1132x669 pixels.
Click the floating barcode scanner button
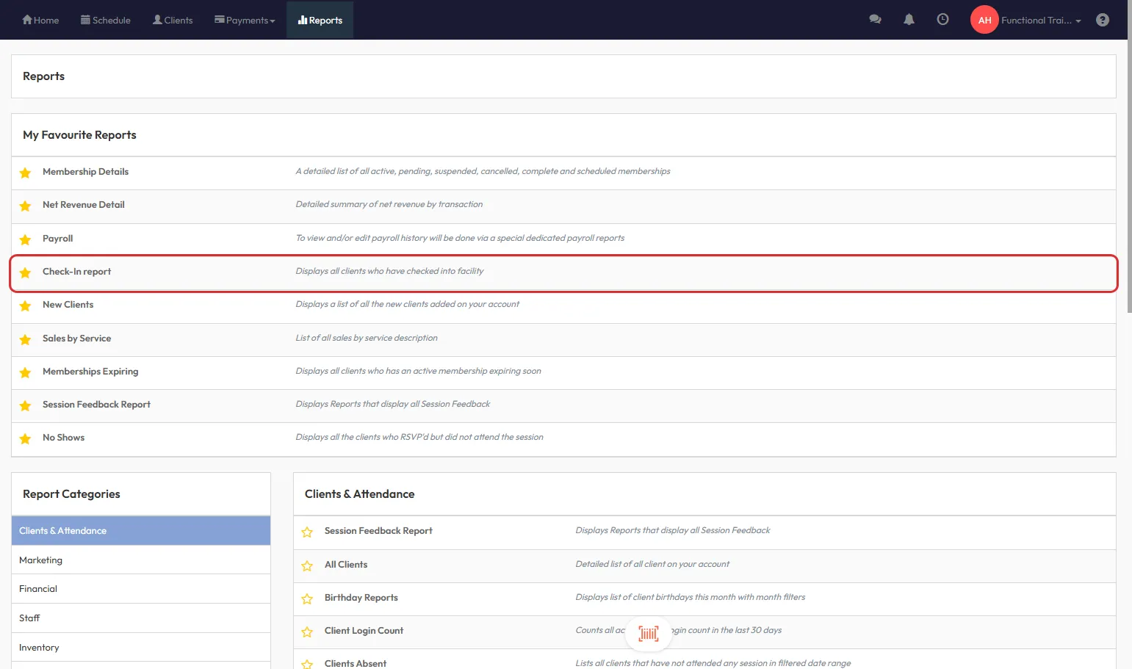click(648, 633)
